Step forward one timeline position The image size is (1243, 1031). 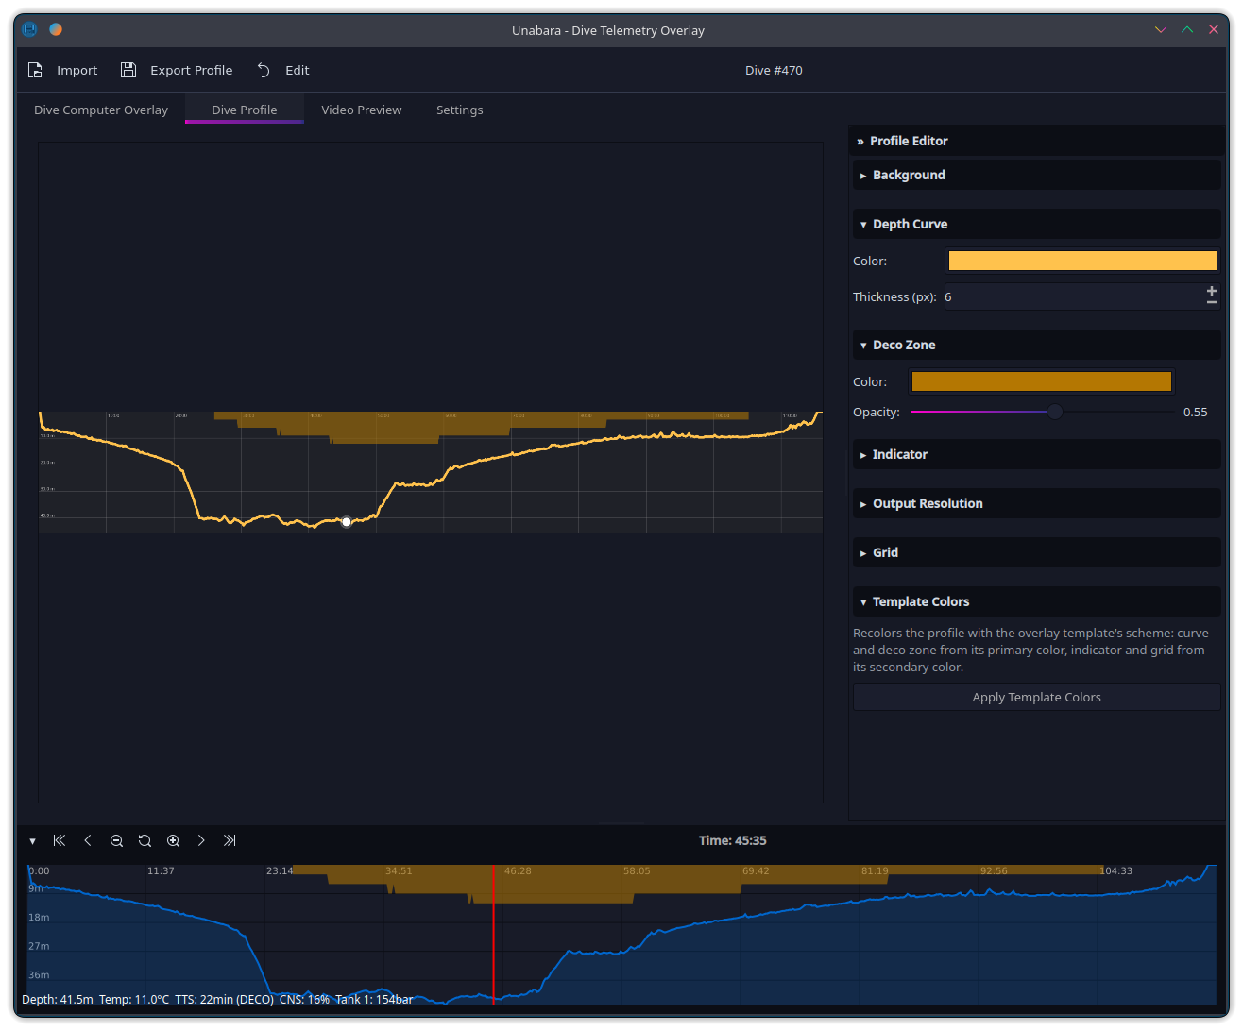201,840
